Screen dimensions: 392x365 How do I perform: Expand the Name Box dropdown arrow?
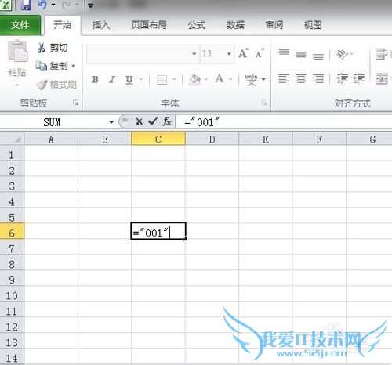111,122
